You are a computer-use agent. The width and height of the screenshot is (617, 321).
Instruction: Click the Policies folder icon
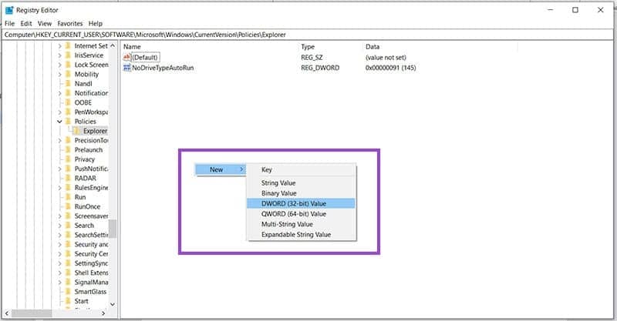coord(69,122)
